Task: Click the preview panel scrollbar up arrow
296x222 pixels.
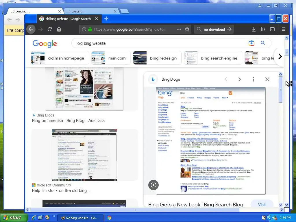Action: pos(280,74)
